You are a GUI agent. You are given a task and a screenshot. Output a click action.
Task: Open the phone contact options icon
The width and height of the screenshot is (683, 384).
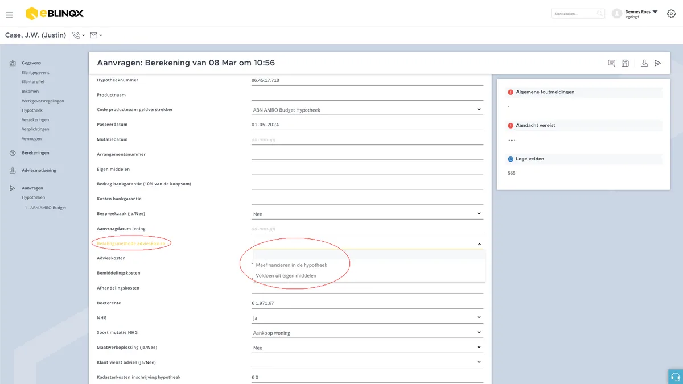pyautogui.click(x=76, y=35)
